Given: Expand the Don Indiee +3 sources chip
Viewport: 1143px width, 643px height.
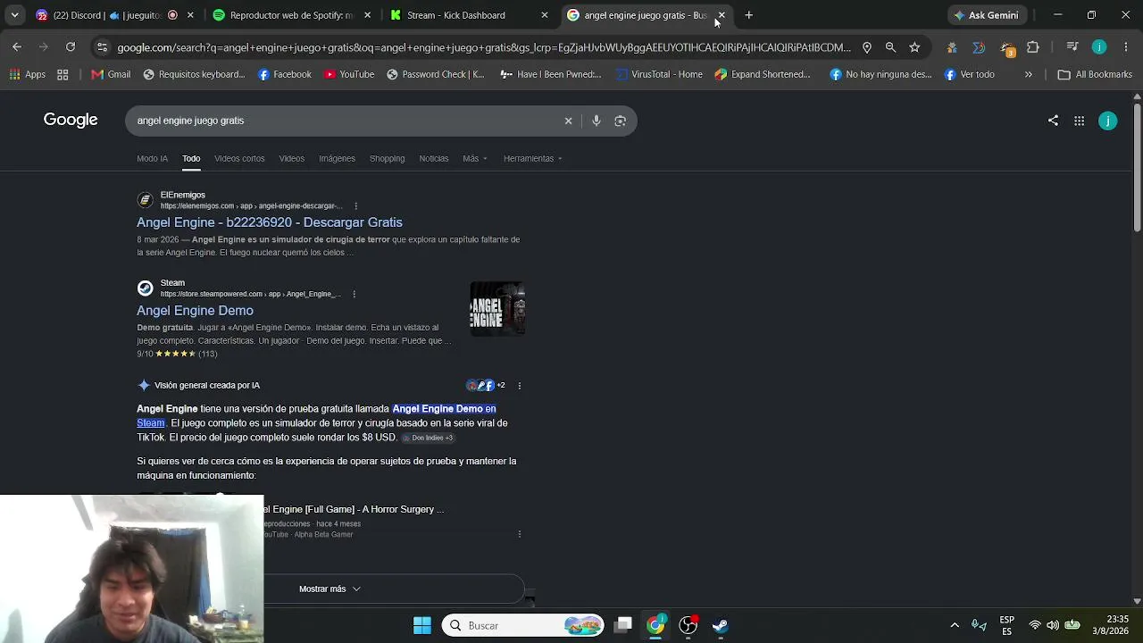Looking at the screenshot, I should [428, 438].
